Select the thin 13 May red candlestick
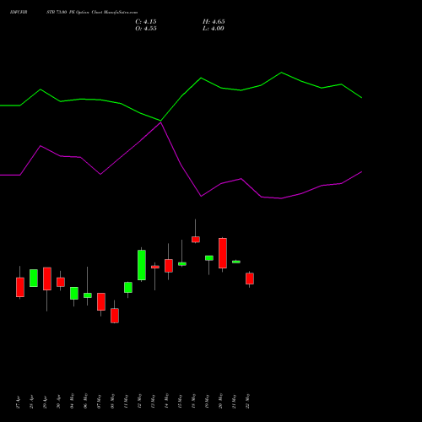This screenshot has height=422, width=422. pos(155,267)
